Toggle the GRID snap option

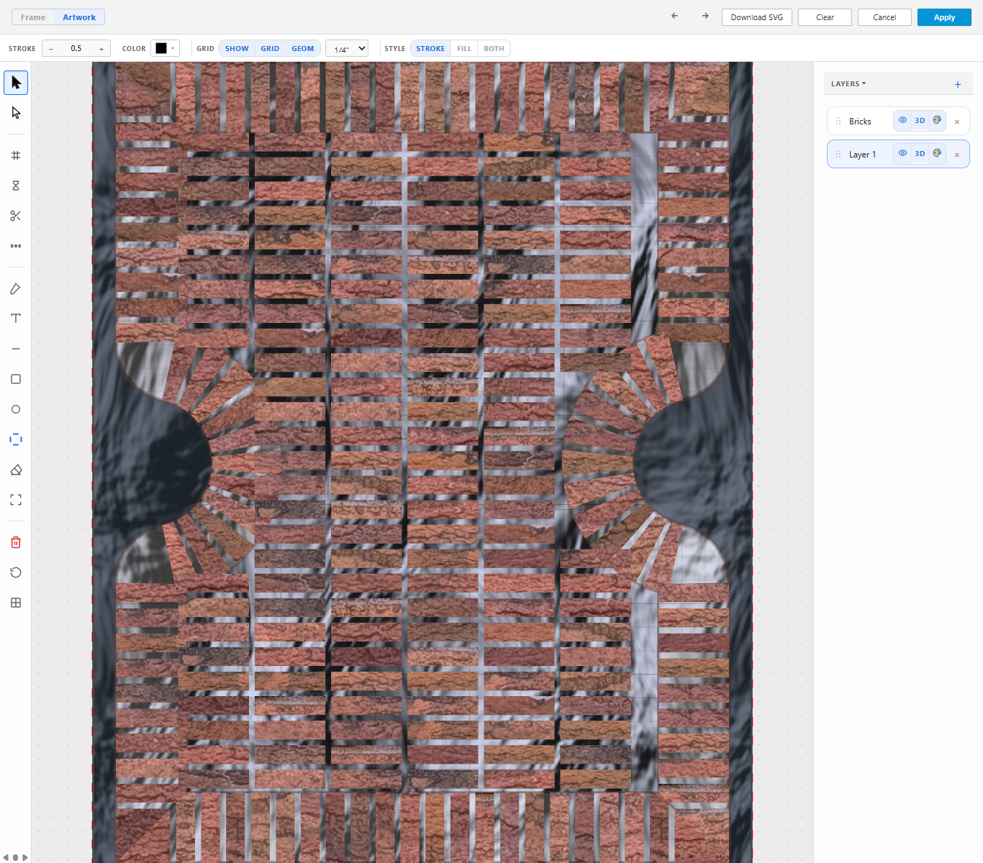270,48
